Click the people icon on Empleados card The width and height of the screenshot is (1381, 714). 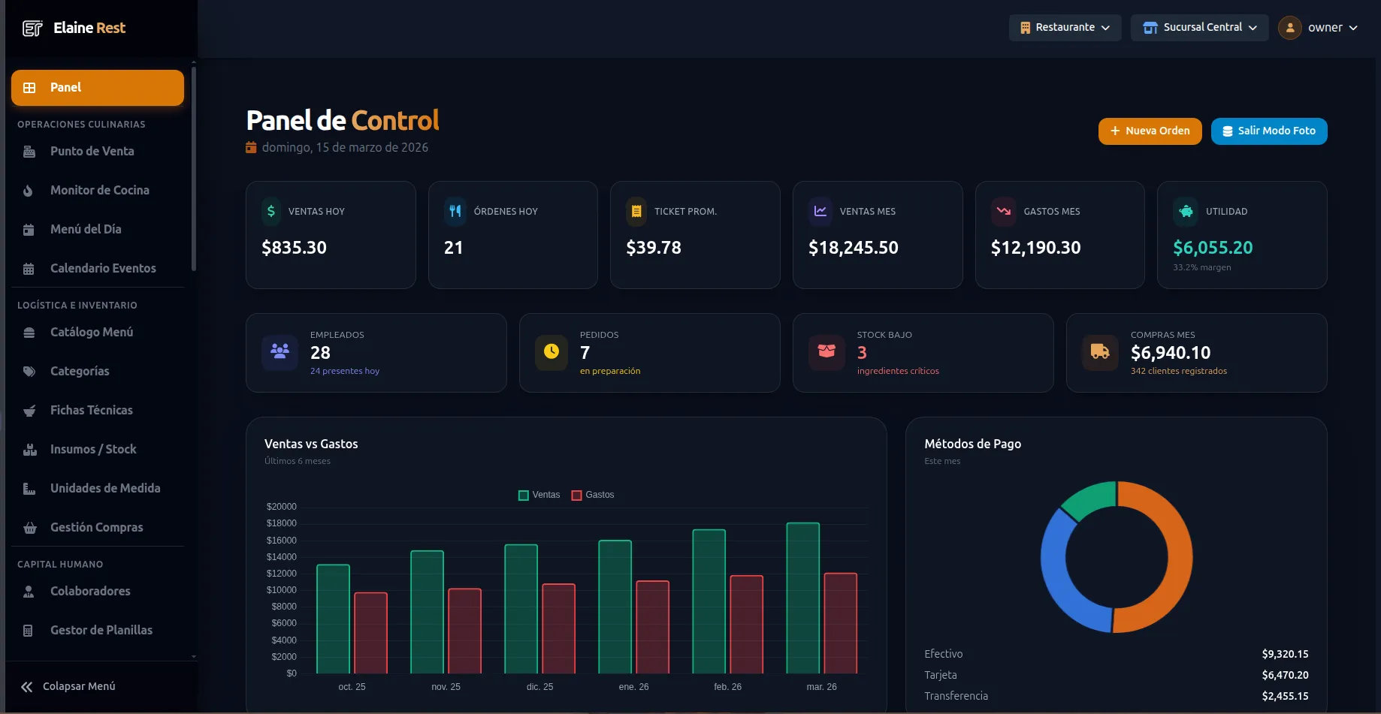280,351
